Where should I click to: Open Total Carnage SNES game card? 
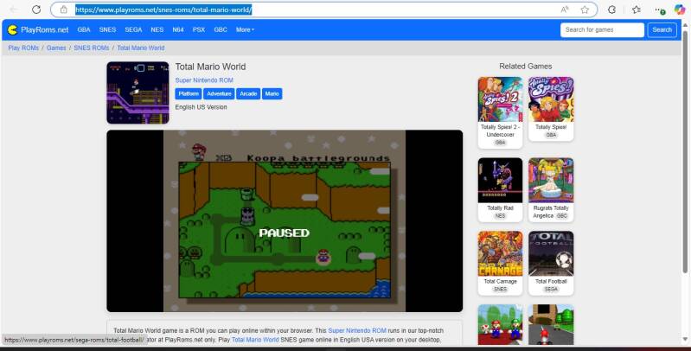click(500, 263)
